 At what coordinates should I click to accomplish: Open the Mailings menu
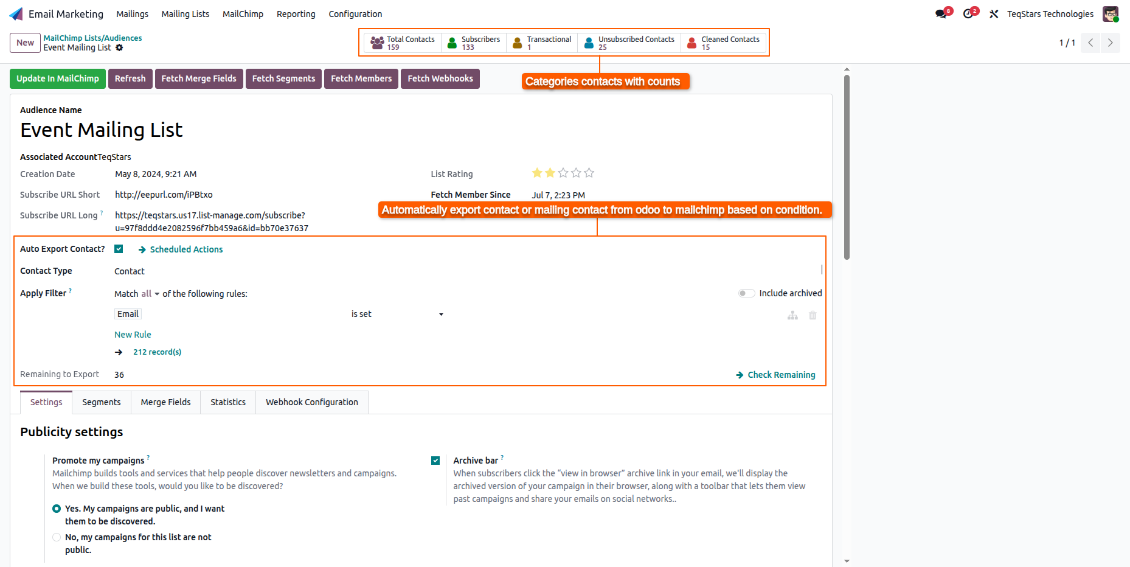coord(133,14)
